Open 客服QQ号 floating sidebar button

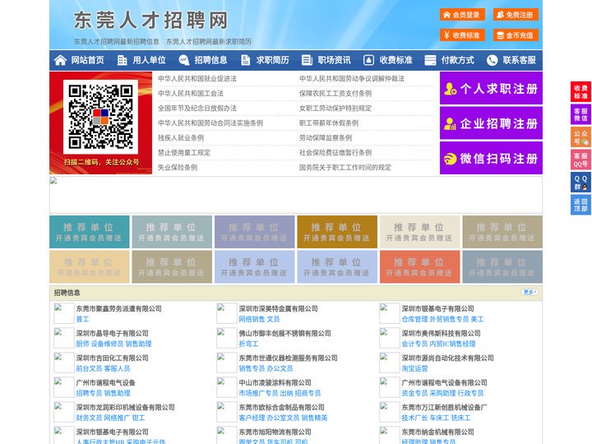(580, 160)
